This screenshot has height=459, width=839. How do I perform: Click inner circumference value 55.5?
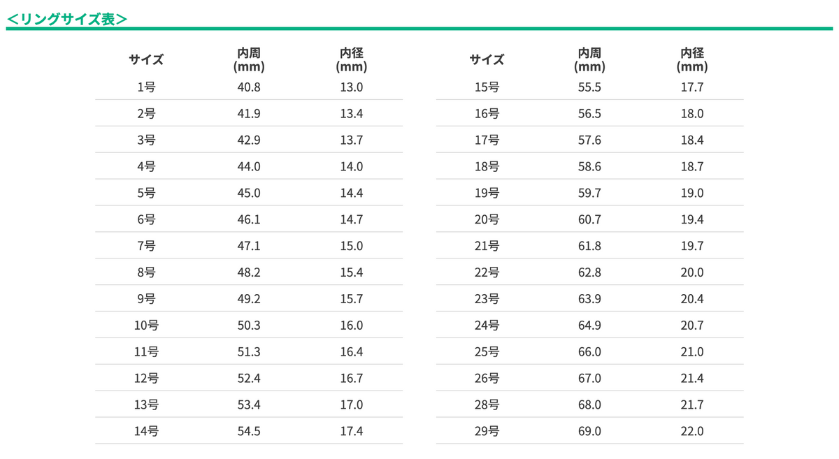pyautogui.click(x=589, y=87)
